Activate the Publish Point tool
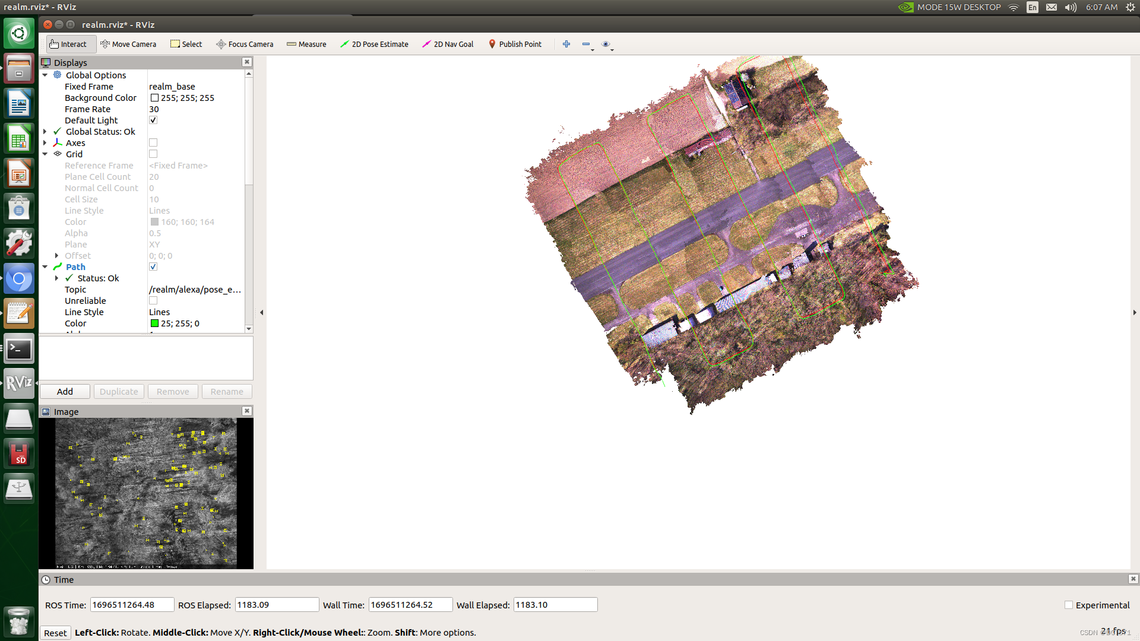This screenshot has height=641, width=1140. 515,44
